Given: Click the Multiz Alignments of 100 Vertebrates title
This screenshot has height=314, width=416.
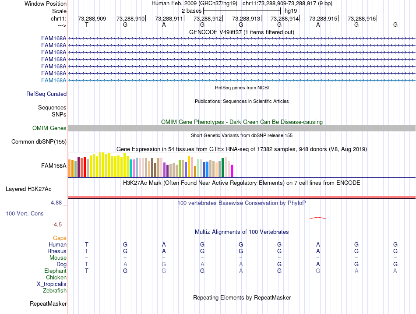Looking at the screenshot, I should [242, 232].
